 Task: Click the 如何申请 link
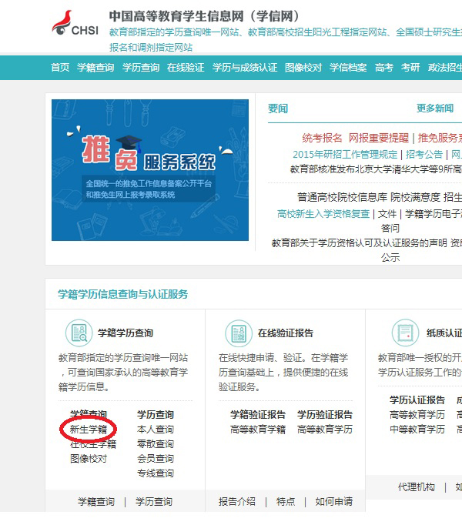[333, 501]
